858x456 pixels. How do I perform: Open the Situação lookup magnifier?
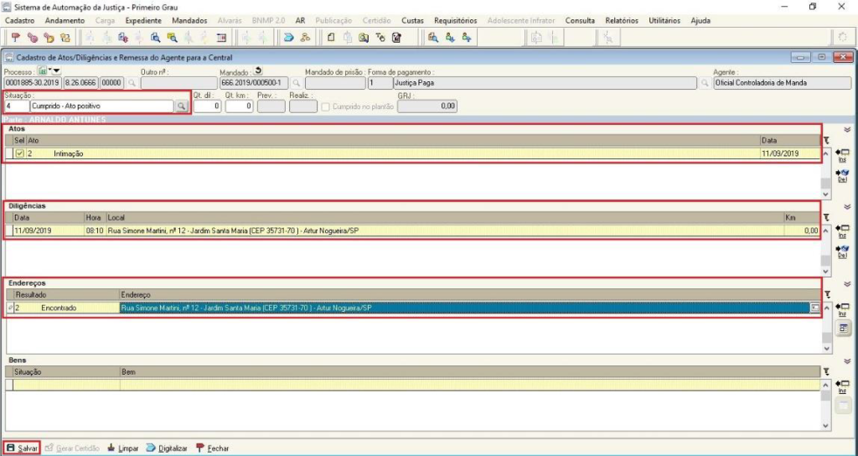[181, 106]
